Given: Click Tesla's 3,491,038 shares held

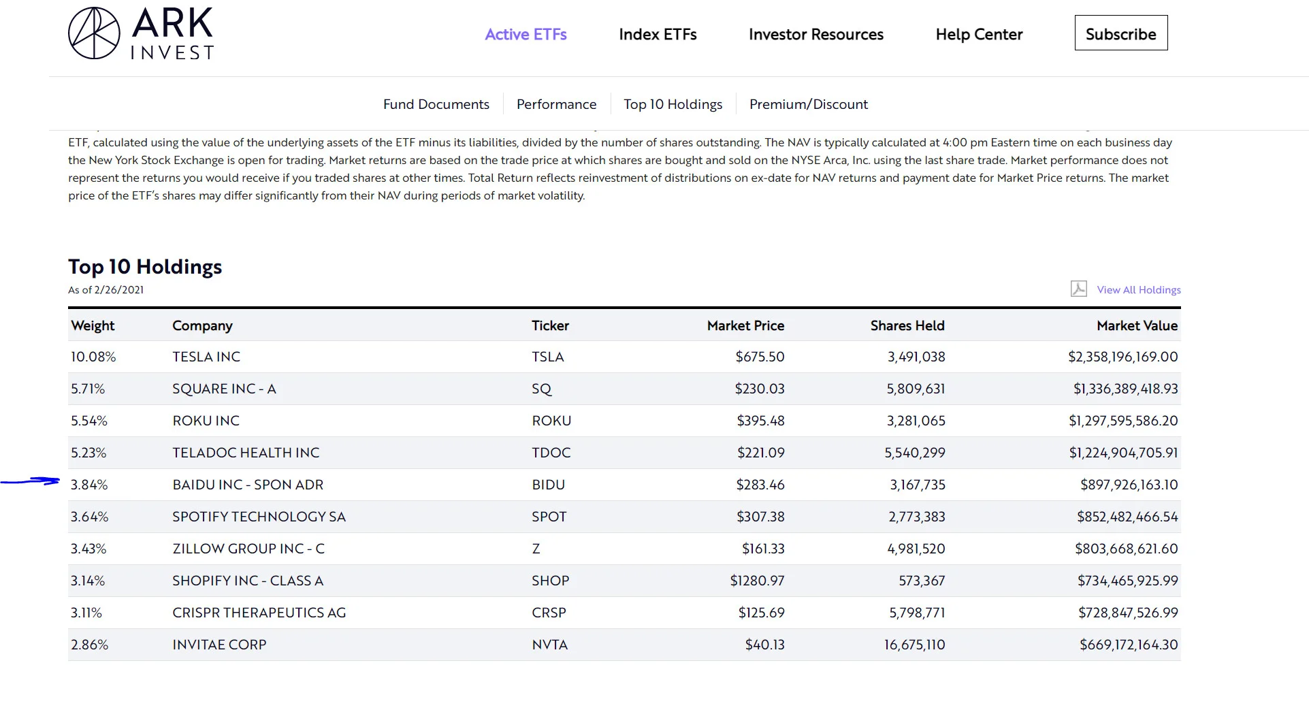Looking at the screenshot, I should [x=916, y=357].
